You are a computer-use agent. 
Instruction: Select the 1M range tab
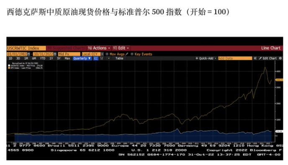point(26,59)
